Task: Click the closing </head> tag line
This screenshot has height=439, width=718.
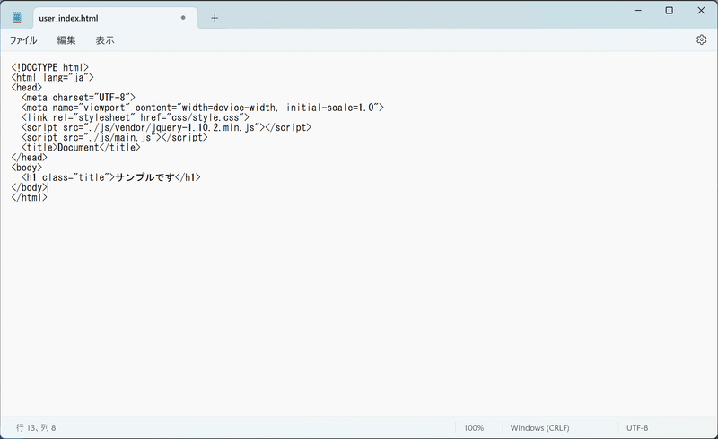Action: tap(29, 158)
